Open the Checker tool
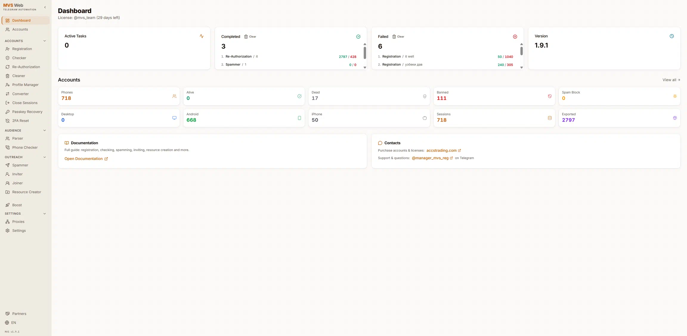This screenshot has width=687, height=336. pos(26,58)
